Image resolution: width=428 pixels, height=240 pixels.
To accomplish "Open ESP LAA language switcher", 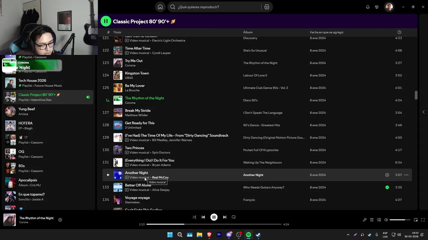I will (385, 235).
